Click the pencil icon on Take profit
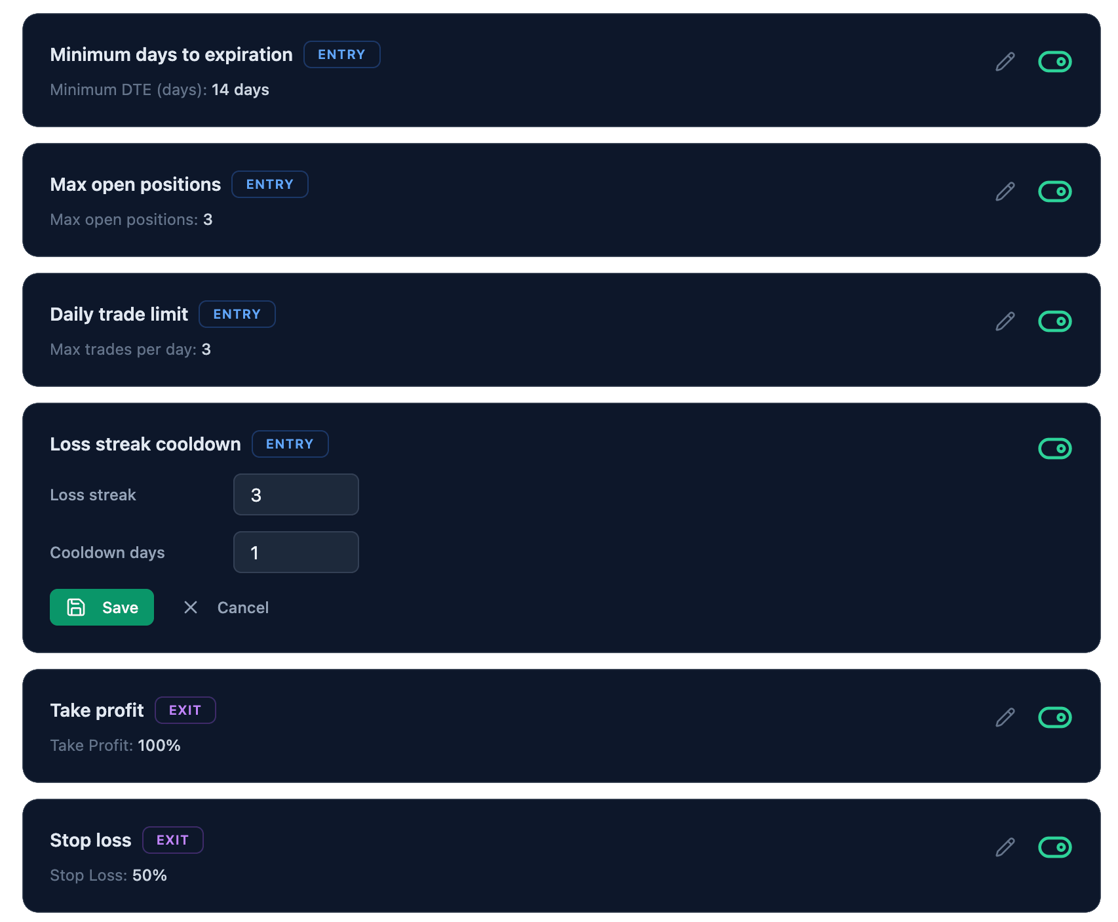The width and height of the screenshot is (1118, 922). tap(1005, 718)
